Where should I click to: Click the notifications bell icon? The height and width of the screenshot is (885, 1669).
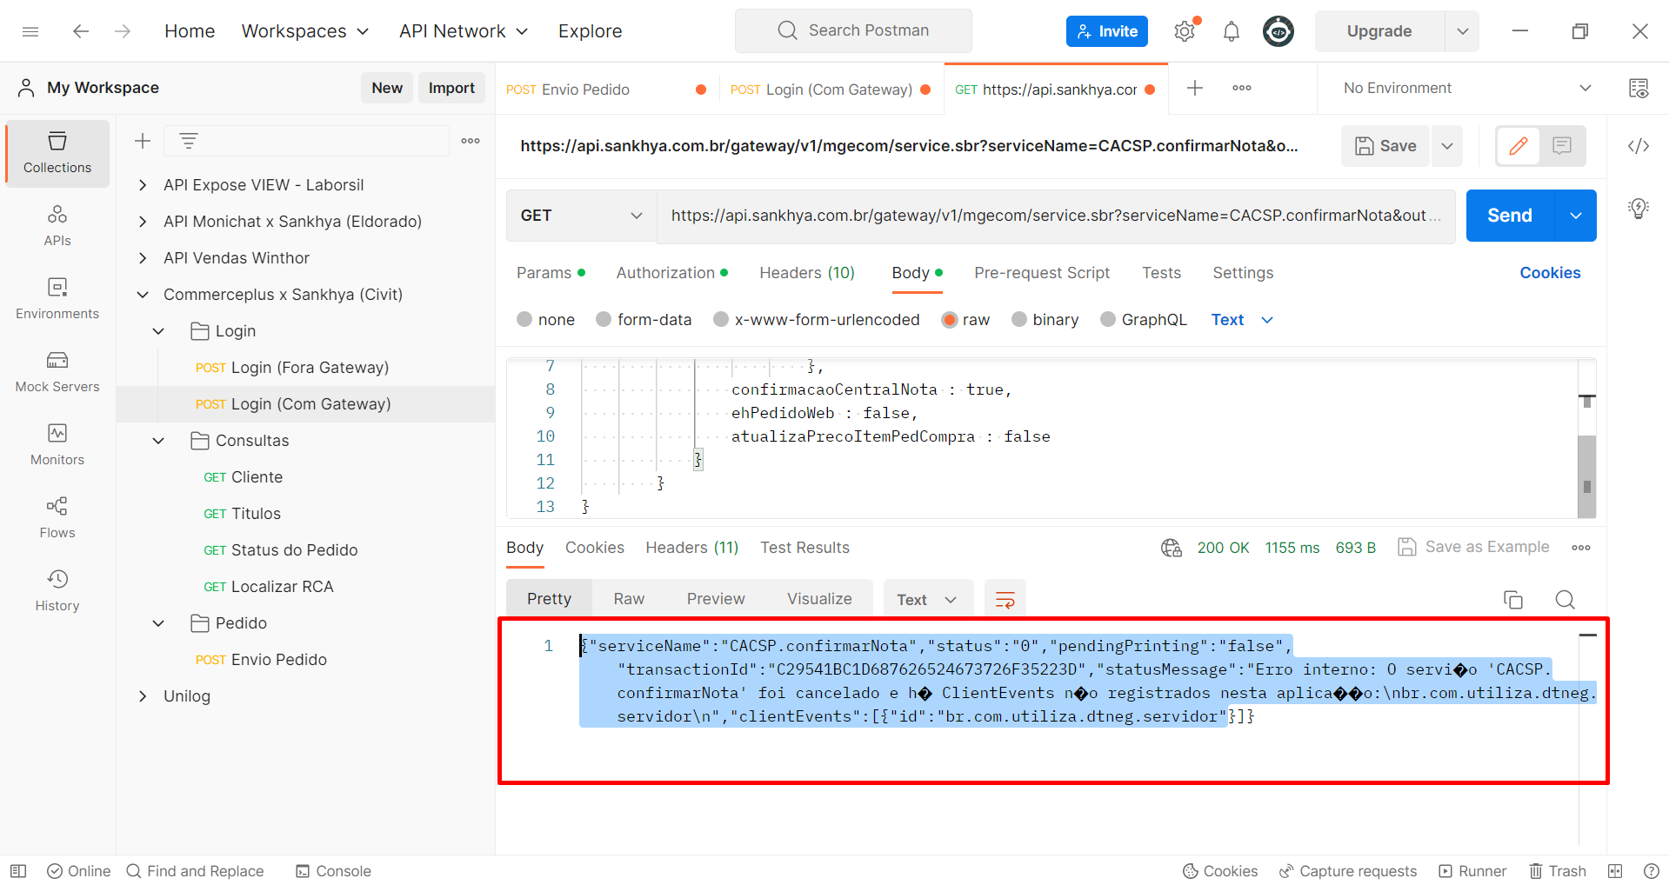[1231, 32]
